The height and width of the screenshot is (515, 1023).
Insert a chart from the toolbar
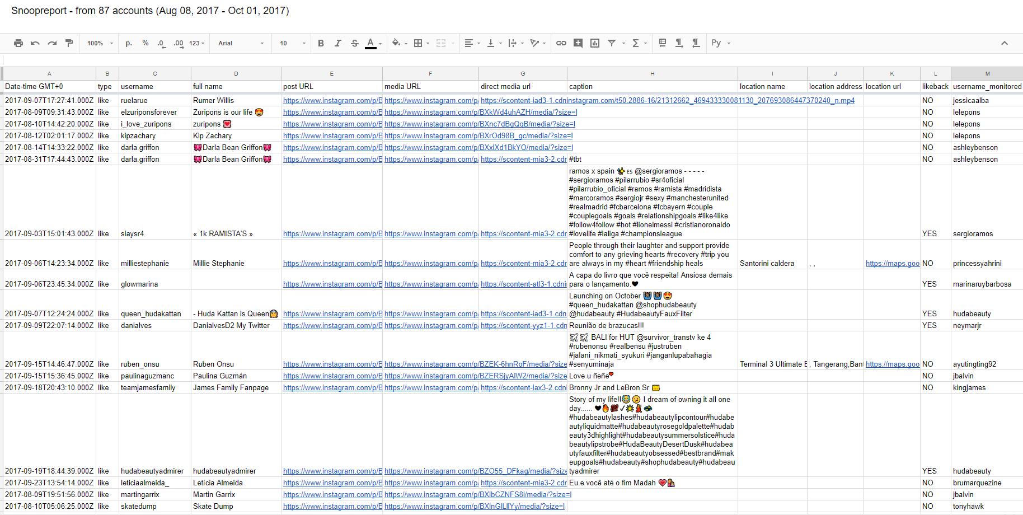click(595, 43)
